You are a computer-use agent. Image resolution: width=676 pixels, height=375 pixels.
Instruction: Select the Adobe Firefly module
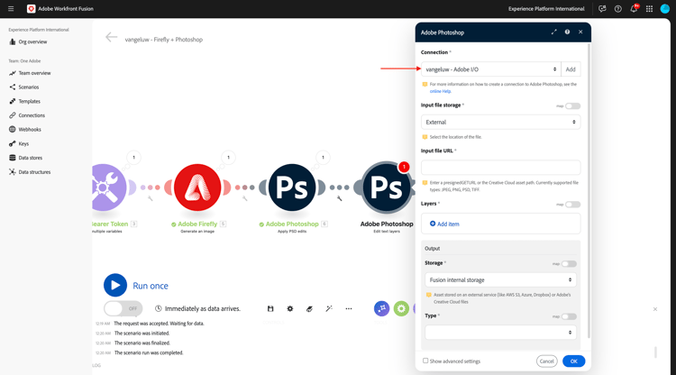(197, 187)
